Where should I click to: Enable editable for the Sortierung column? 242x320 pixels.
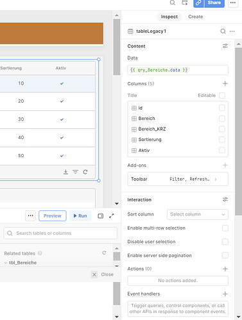222,140
